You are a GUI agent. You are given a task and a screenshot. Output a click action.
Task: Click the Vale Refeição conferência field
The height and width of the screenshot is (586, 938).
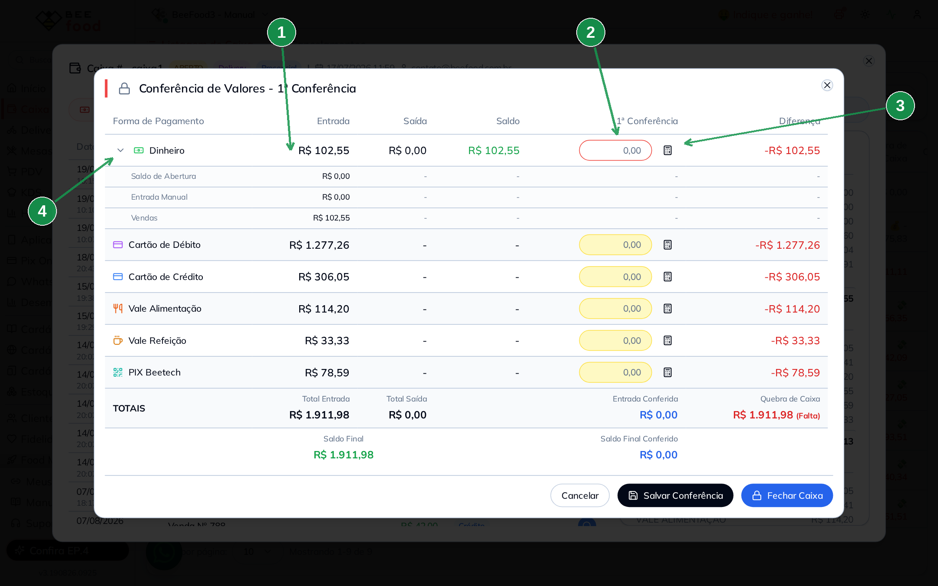click(615, 340)
